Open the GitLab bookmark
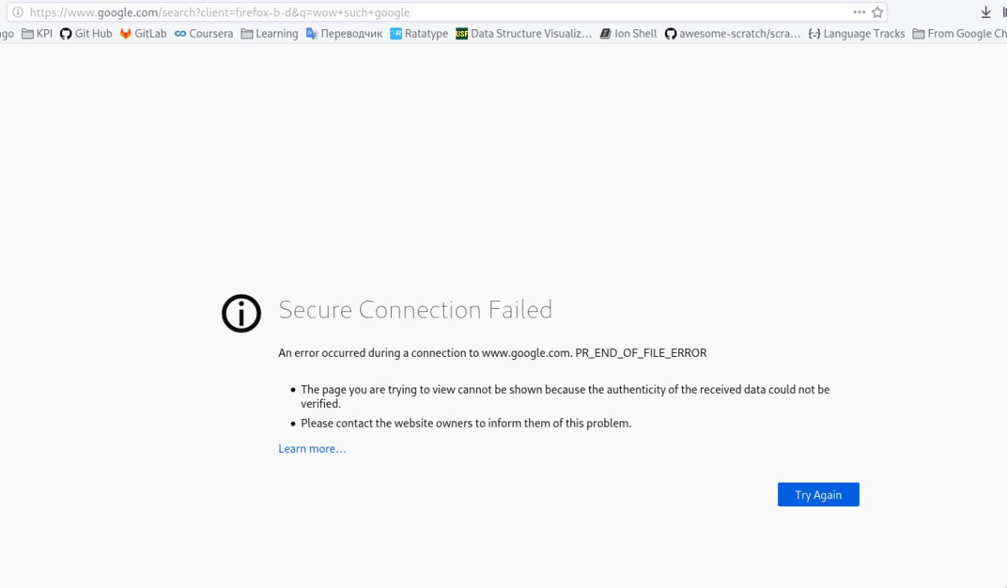1007x588 pixels. pyautogui.click(x=143, y=34)
